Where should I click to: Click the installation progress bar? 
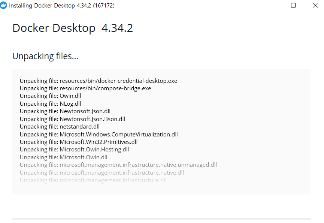(x=161, y=219)
